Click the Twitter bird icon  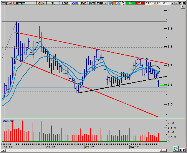pyautogui.click(x=110, y=3)
